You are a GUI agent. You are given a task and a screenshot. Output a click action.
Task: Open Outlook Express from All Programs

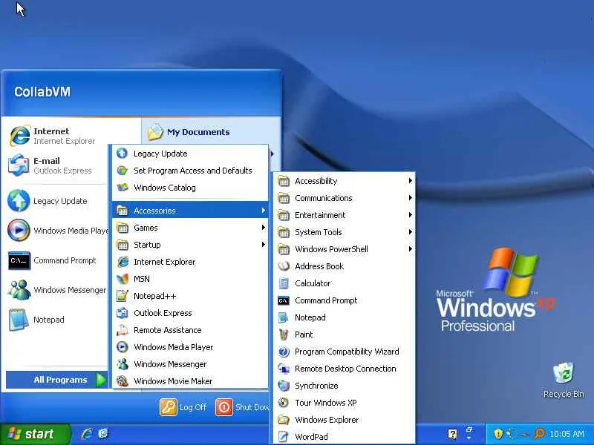[x=190, y=313]
